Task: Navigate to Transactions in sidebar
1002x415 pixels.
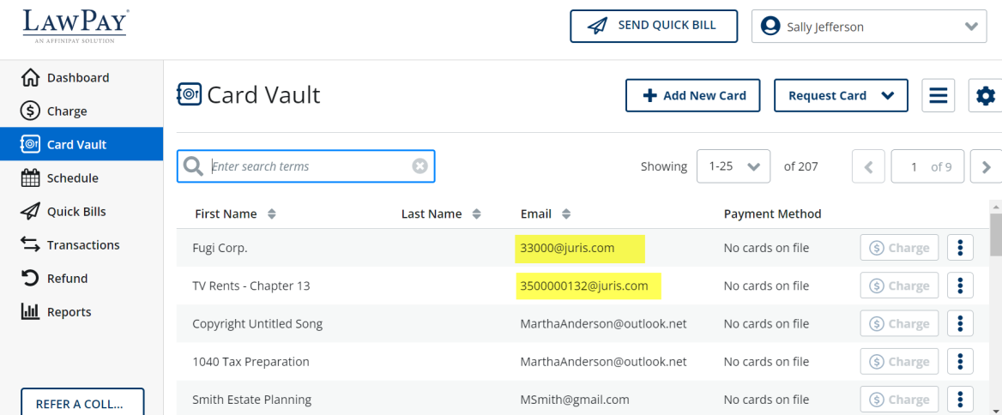Action: point(82,245)
